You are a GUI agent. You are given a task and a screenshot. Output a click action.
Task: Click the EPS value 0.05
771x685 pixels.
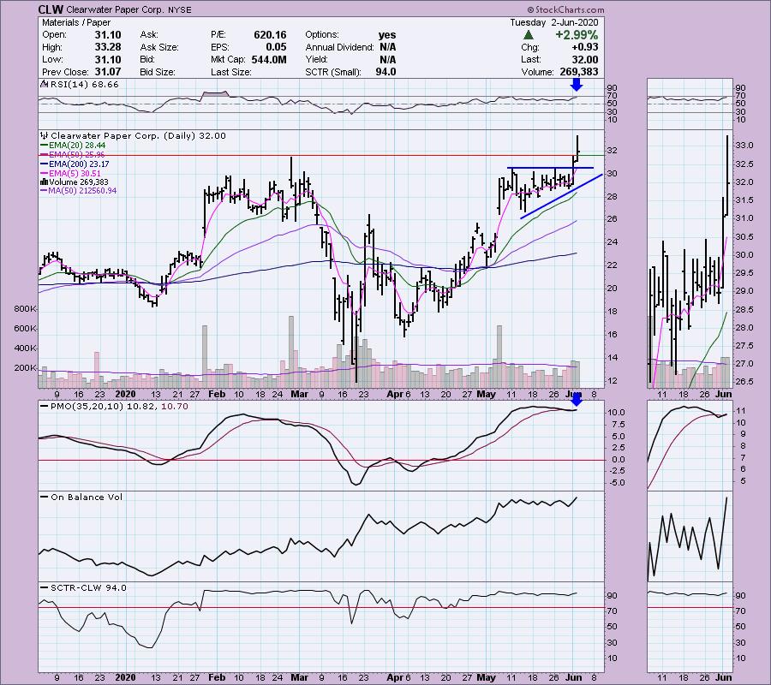click(277, 47)
